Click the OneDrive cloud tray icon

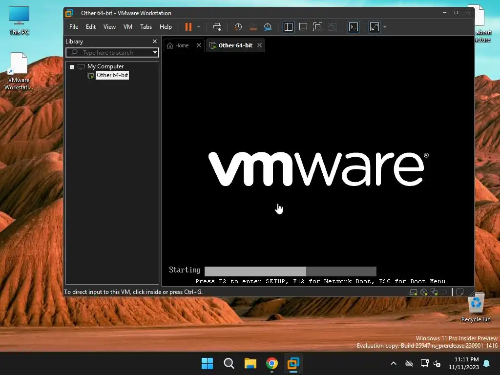point(409,363)
